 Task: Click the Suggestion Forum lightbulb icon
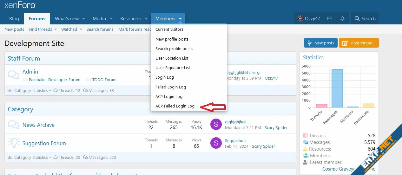tap(14, 143)
